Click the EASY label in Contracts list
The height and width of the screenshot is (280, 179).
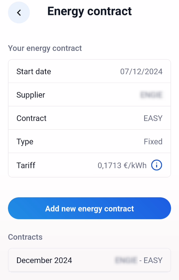(153, 260)
